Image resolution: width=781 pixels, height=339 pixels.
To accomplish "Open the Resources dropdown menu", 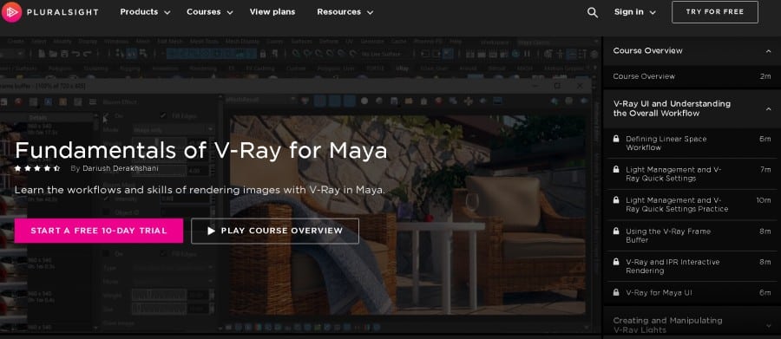I will 345,12.
